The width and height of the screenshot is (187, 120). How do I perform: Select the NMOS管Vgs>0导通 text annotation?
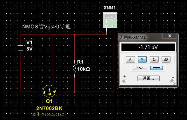[46, 26]
